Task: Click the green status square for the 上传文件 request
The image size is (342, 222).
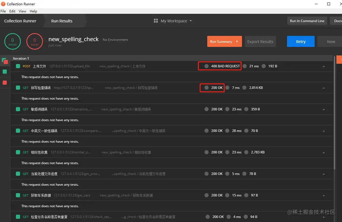Action: [x=18, y=66]
